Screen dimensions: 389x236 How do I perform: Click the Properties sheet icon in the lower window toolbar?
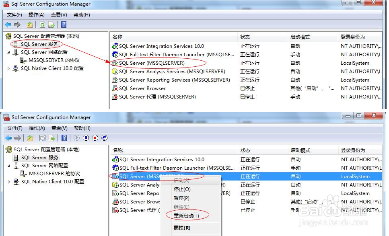coord(42,138)
